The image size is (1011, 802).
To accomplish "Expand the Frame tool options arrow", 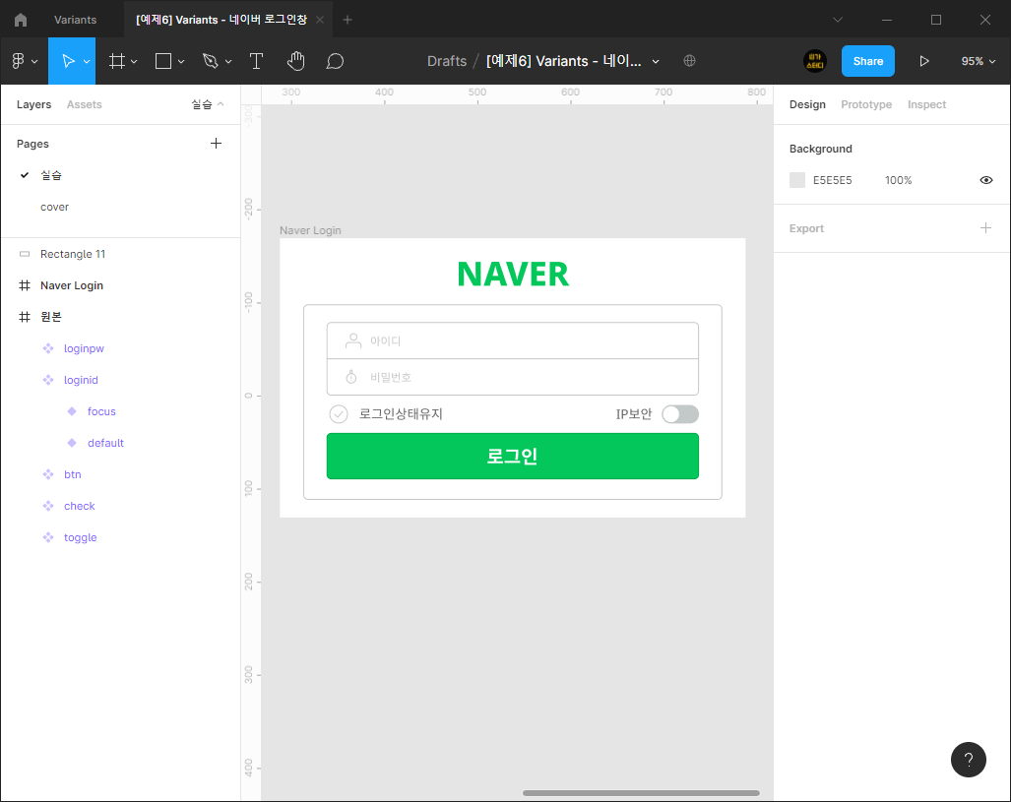I will click(134, 61).
